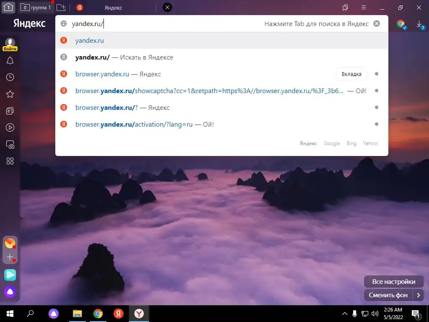
Task: Open Windows taskbar search
Action: pyautogui.click(x=30, y=314)
